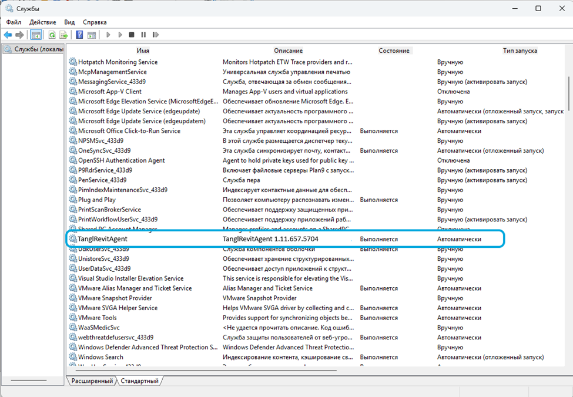Image resolution: width=573 pixels, height=397 pixels.
Task: Sort by the Состояние column header
Action: (x=394, y=51)
